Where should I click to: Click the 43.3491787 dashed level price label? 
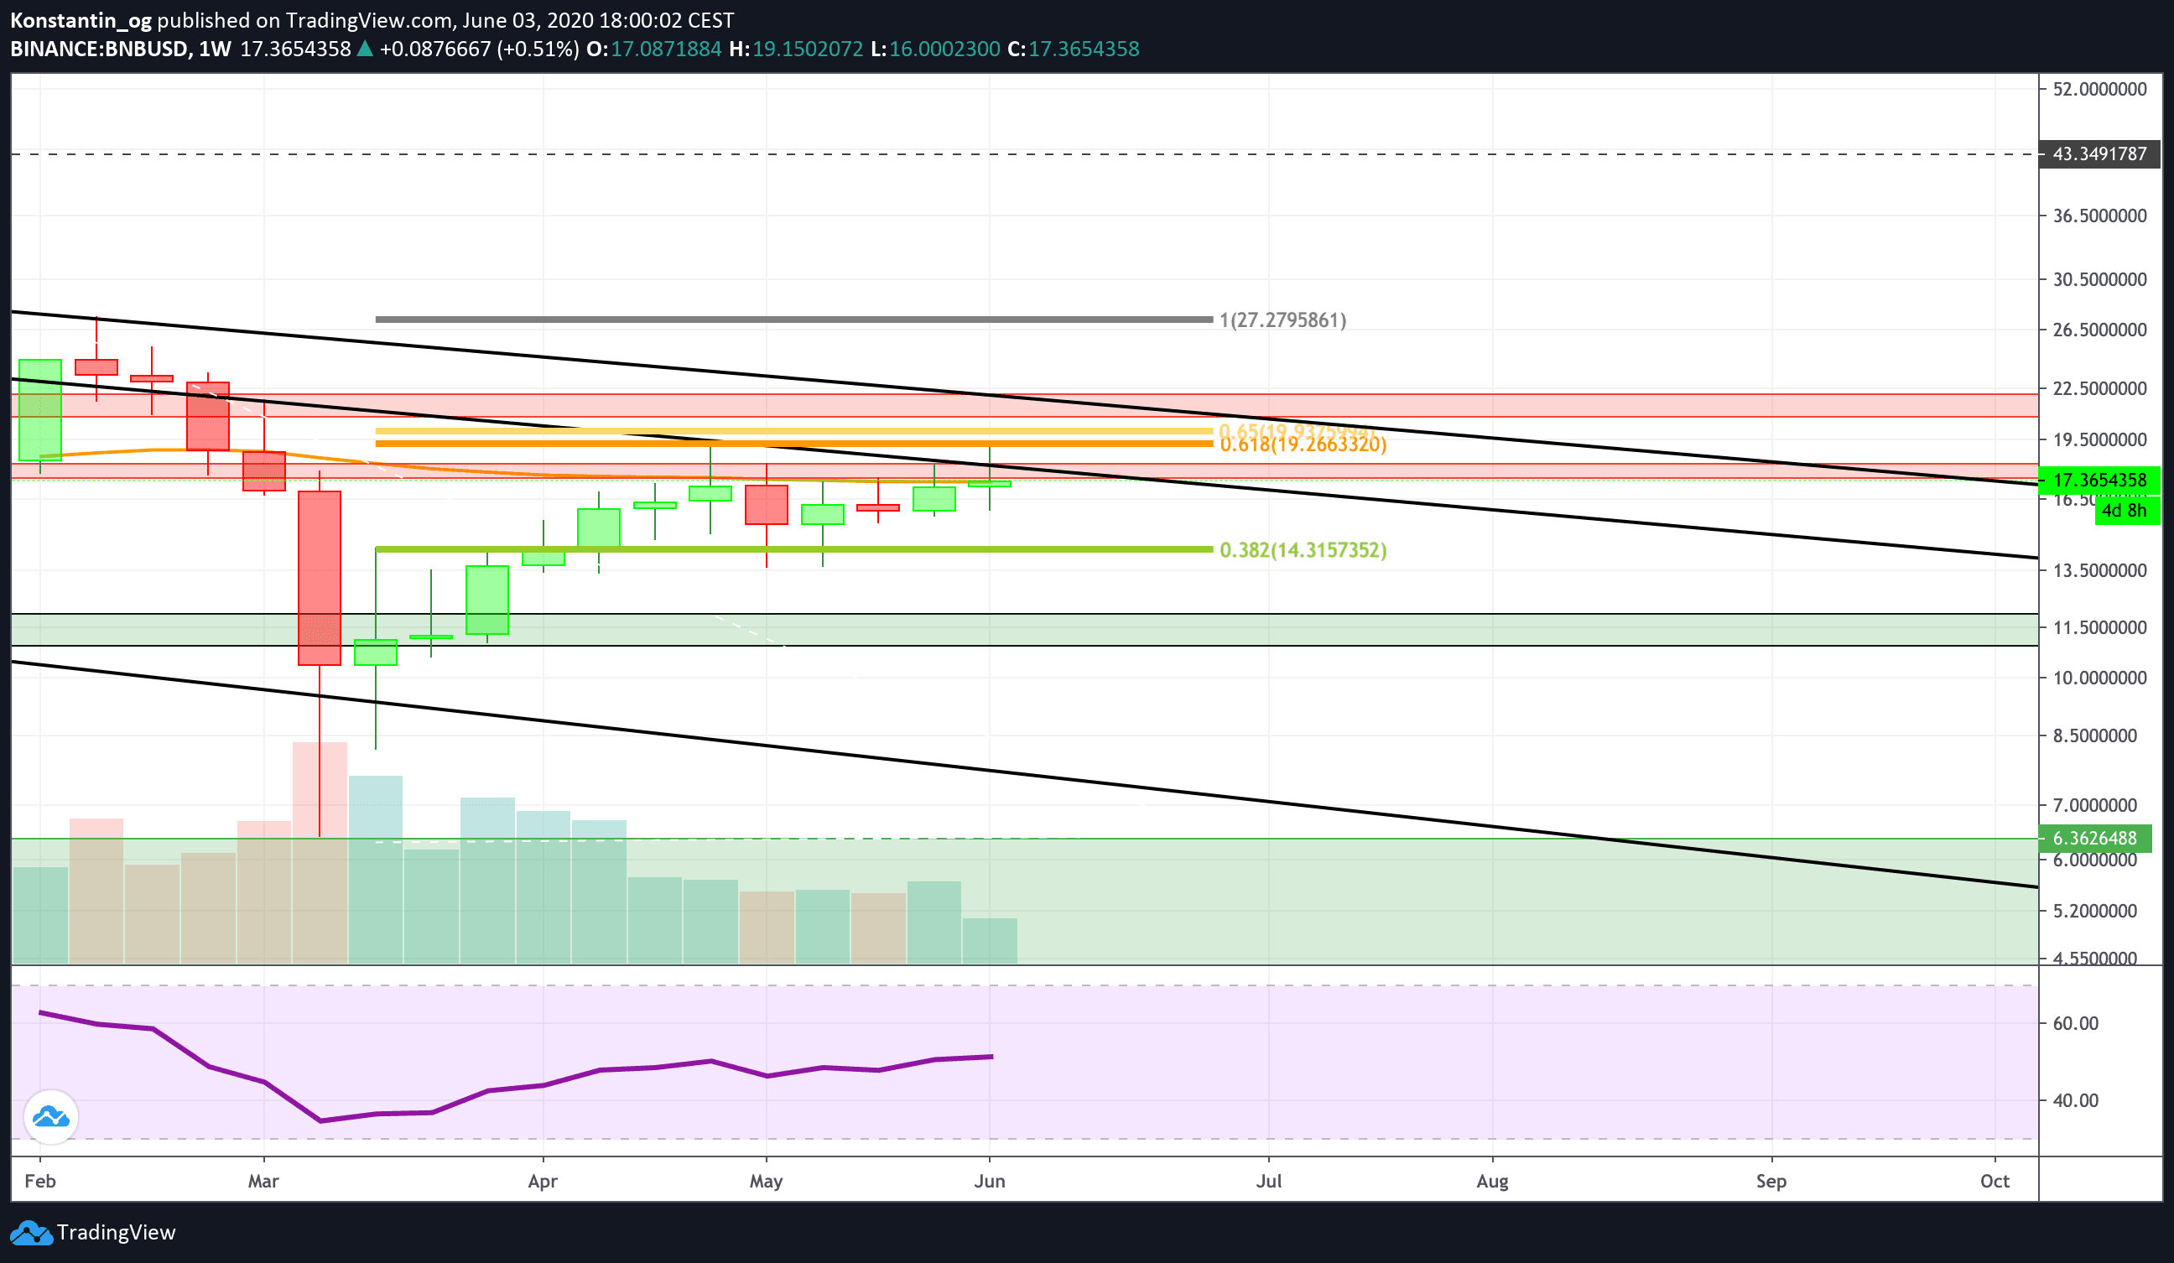[2099, 154]
